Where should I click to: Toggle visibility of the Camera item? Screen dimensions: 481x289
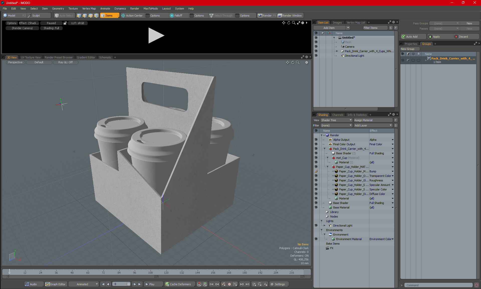point(316,47)
